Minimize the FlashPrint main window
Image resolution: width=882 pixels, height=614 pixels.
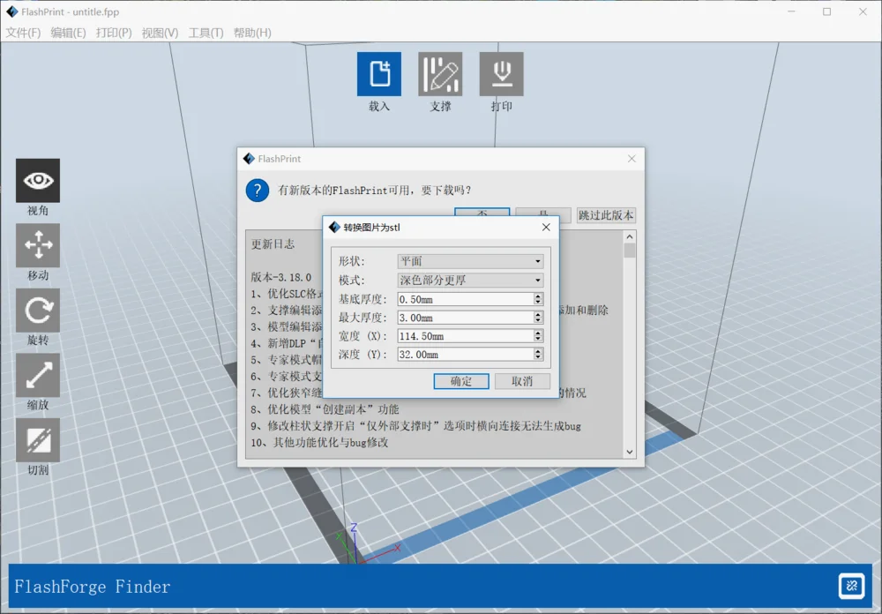(791, 11)
